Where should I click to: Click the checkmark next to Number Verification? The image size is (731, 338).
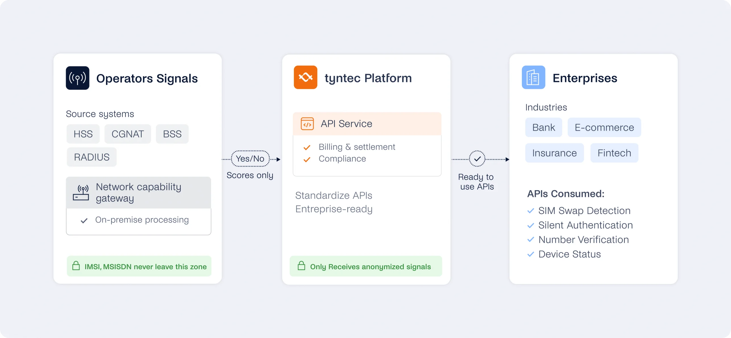(x=531, y=239)
